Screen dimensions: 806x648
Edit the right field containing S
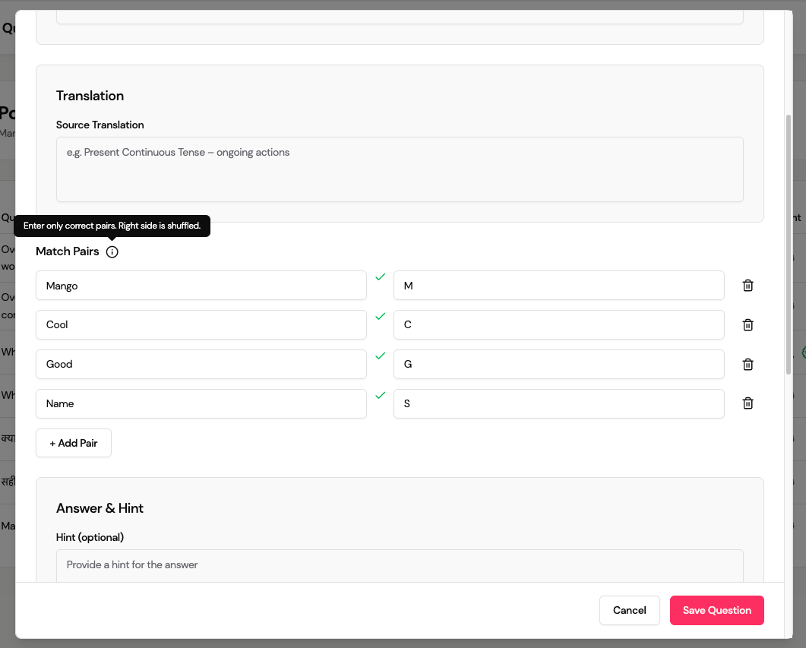pyautogui.click(x=558, y=404)
